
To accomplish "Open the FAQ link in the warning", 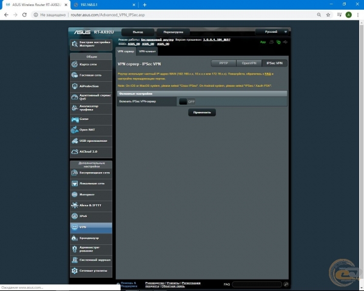I will tap(268, 73).
